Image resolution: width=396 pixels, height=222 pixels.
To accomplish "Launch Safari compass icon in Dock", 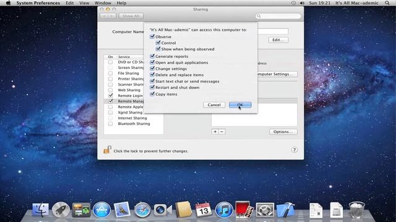I will coord(142,210).
